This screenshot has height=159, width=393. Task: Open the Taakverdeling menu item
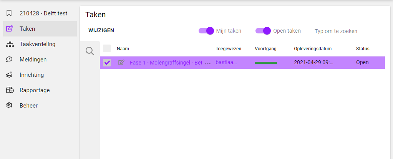38,44
